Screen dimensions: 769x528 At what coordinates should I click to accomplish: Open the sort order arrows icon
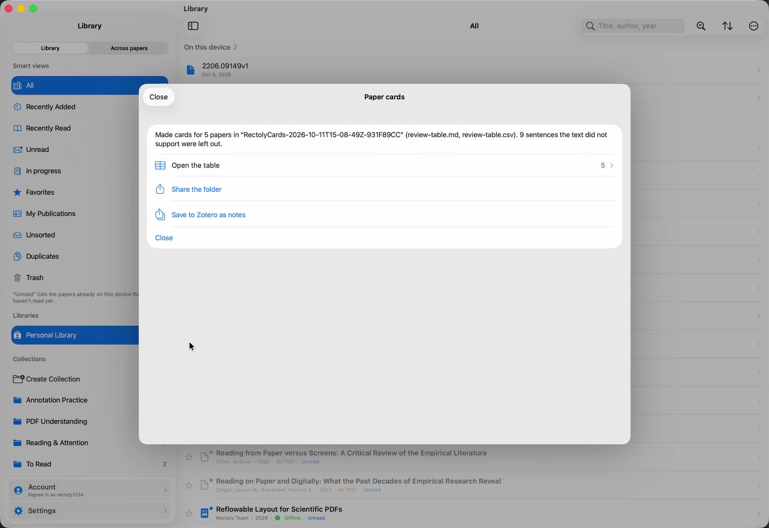click(727, 26)
